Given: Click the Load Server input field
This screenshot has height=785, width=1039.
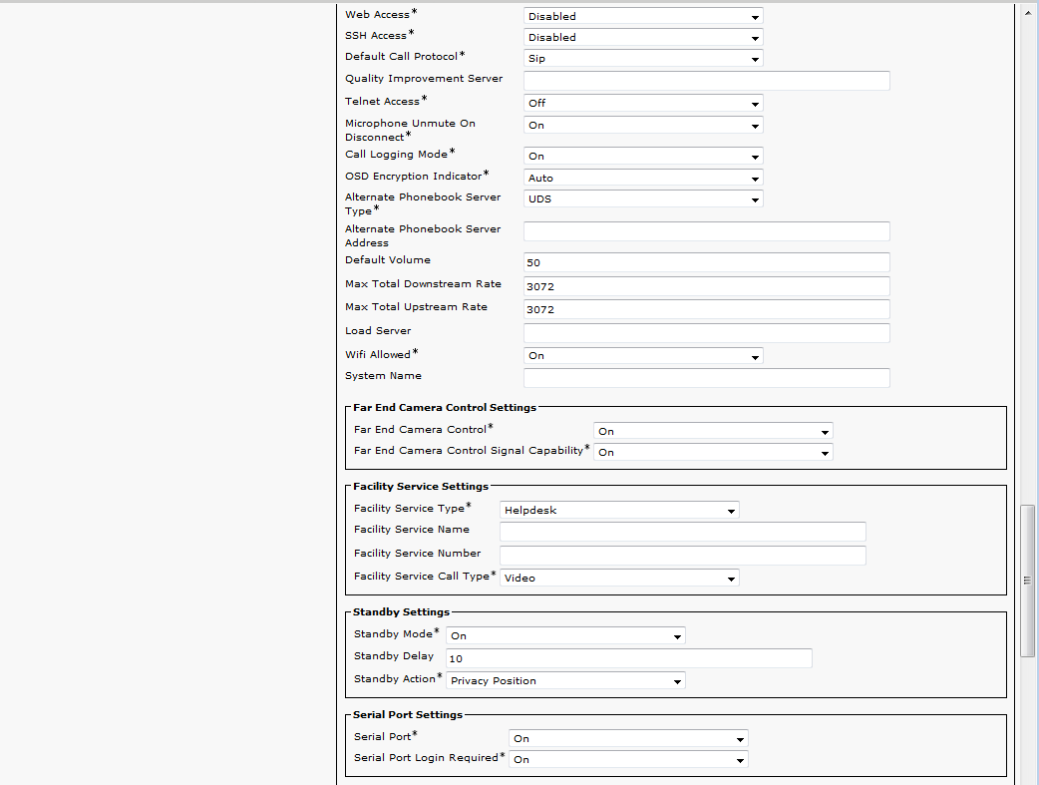Looking at the screenshot, I should click(706, 333).
